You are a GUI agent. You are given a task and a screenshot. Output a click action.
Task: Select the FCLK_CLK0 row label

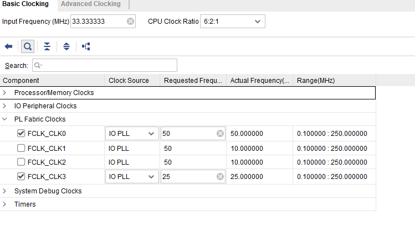pos(47,134)
